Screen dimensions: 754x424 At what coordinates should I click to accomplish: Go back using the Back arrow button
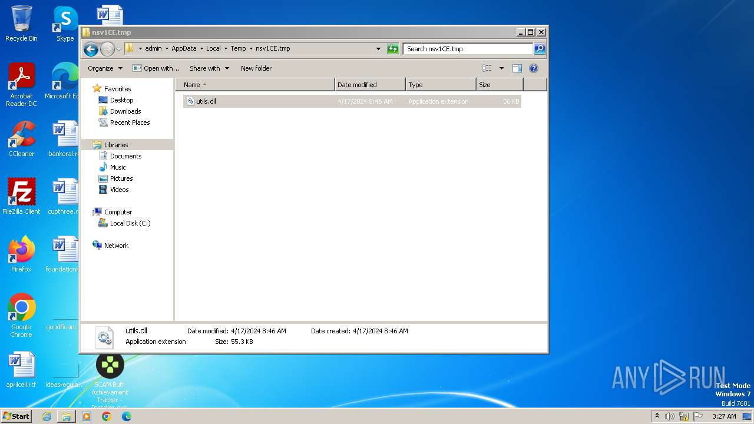pos(91,49)
